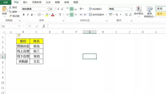Switch to the 页面布局 Page Layout tab
The width and height of the screenshot is (166, 94).
[x=37, y=2]
